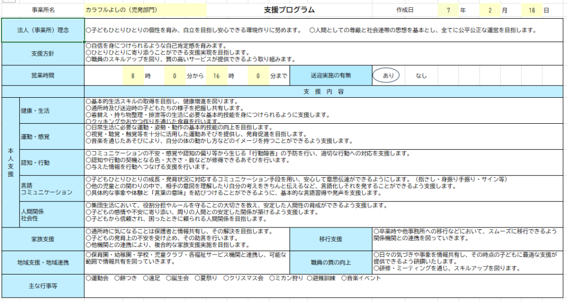The width and height of the screenshot is (567, 301).
Task: Click the 職員の質の向上 header cell
Action: 331,263
